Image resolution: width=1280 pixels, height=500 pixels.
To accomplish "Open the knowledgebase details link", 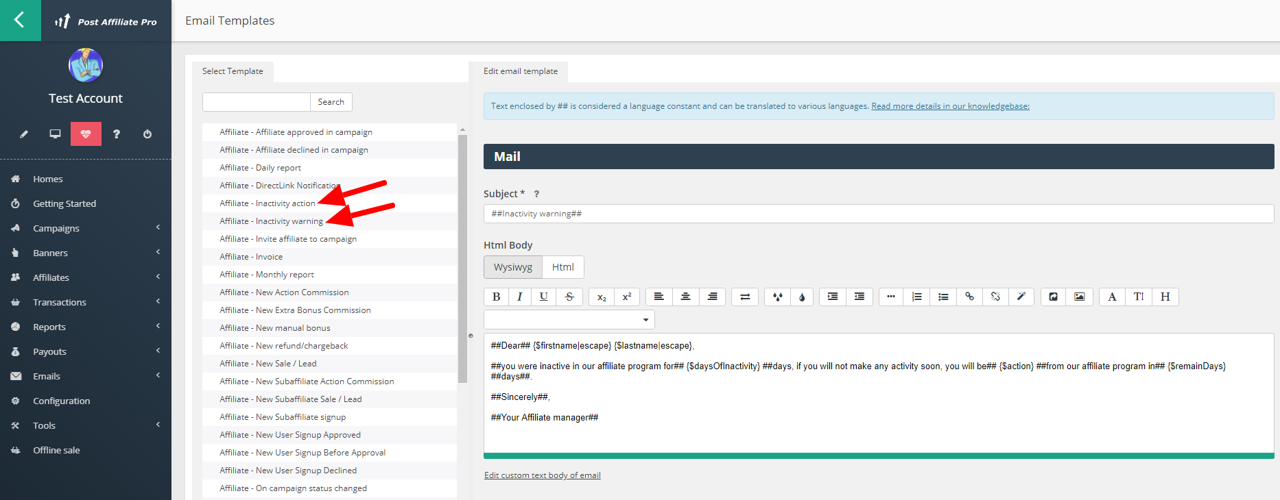I will tap(950, 106).
